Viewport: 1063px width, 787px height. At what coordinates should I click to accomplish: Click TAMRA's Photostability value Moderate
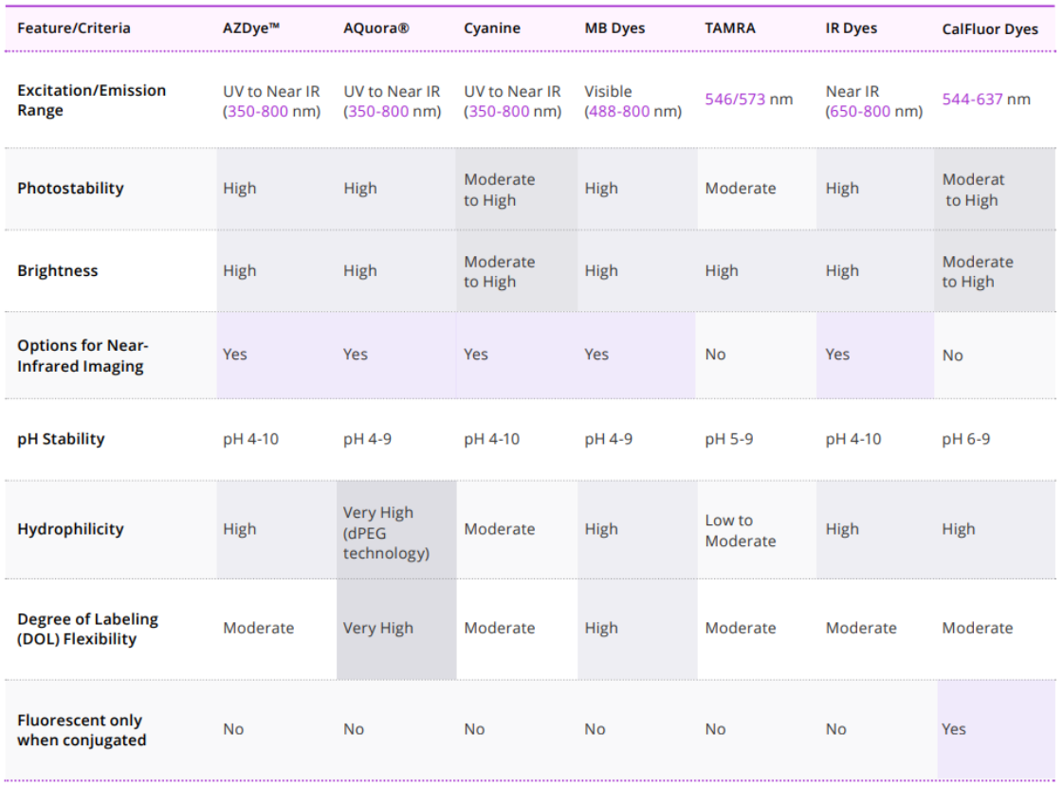coord(741,188)
